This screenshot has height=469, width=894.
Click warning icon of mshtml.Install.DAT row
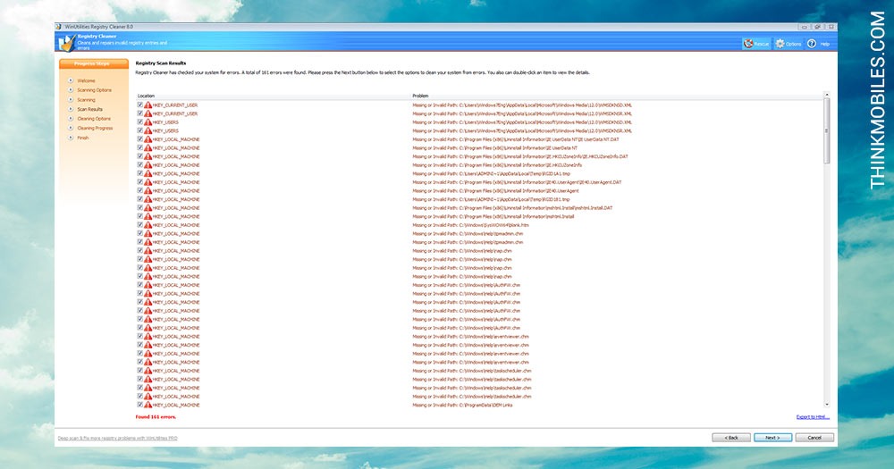[x=148, y=207]
